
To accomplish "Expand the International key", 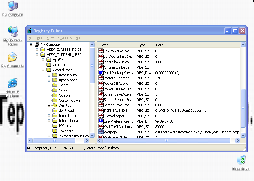I will [x=49, y=121].
